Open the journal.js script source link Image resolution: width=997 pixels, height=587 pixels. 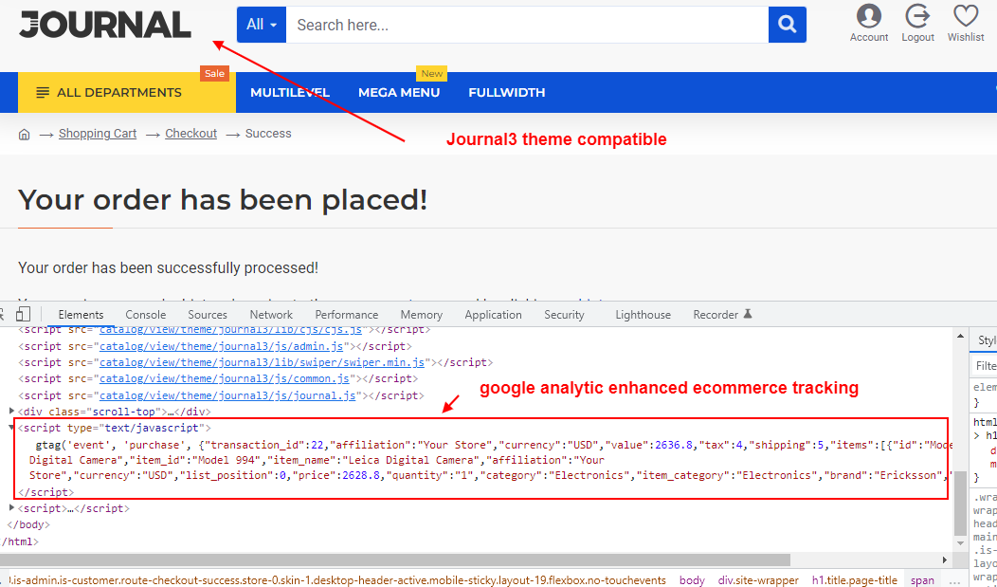pyautogui.click(x=227, y=395)
